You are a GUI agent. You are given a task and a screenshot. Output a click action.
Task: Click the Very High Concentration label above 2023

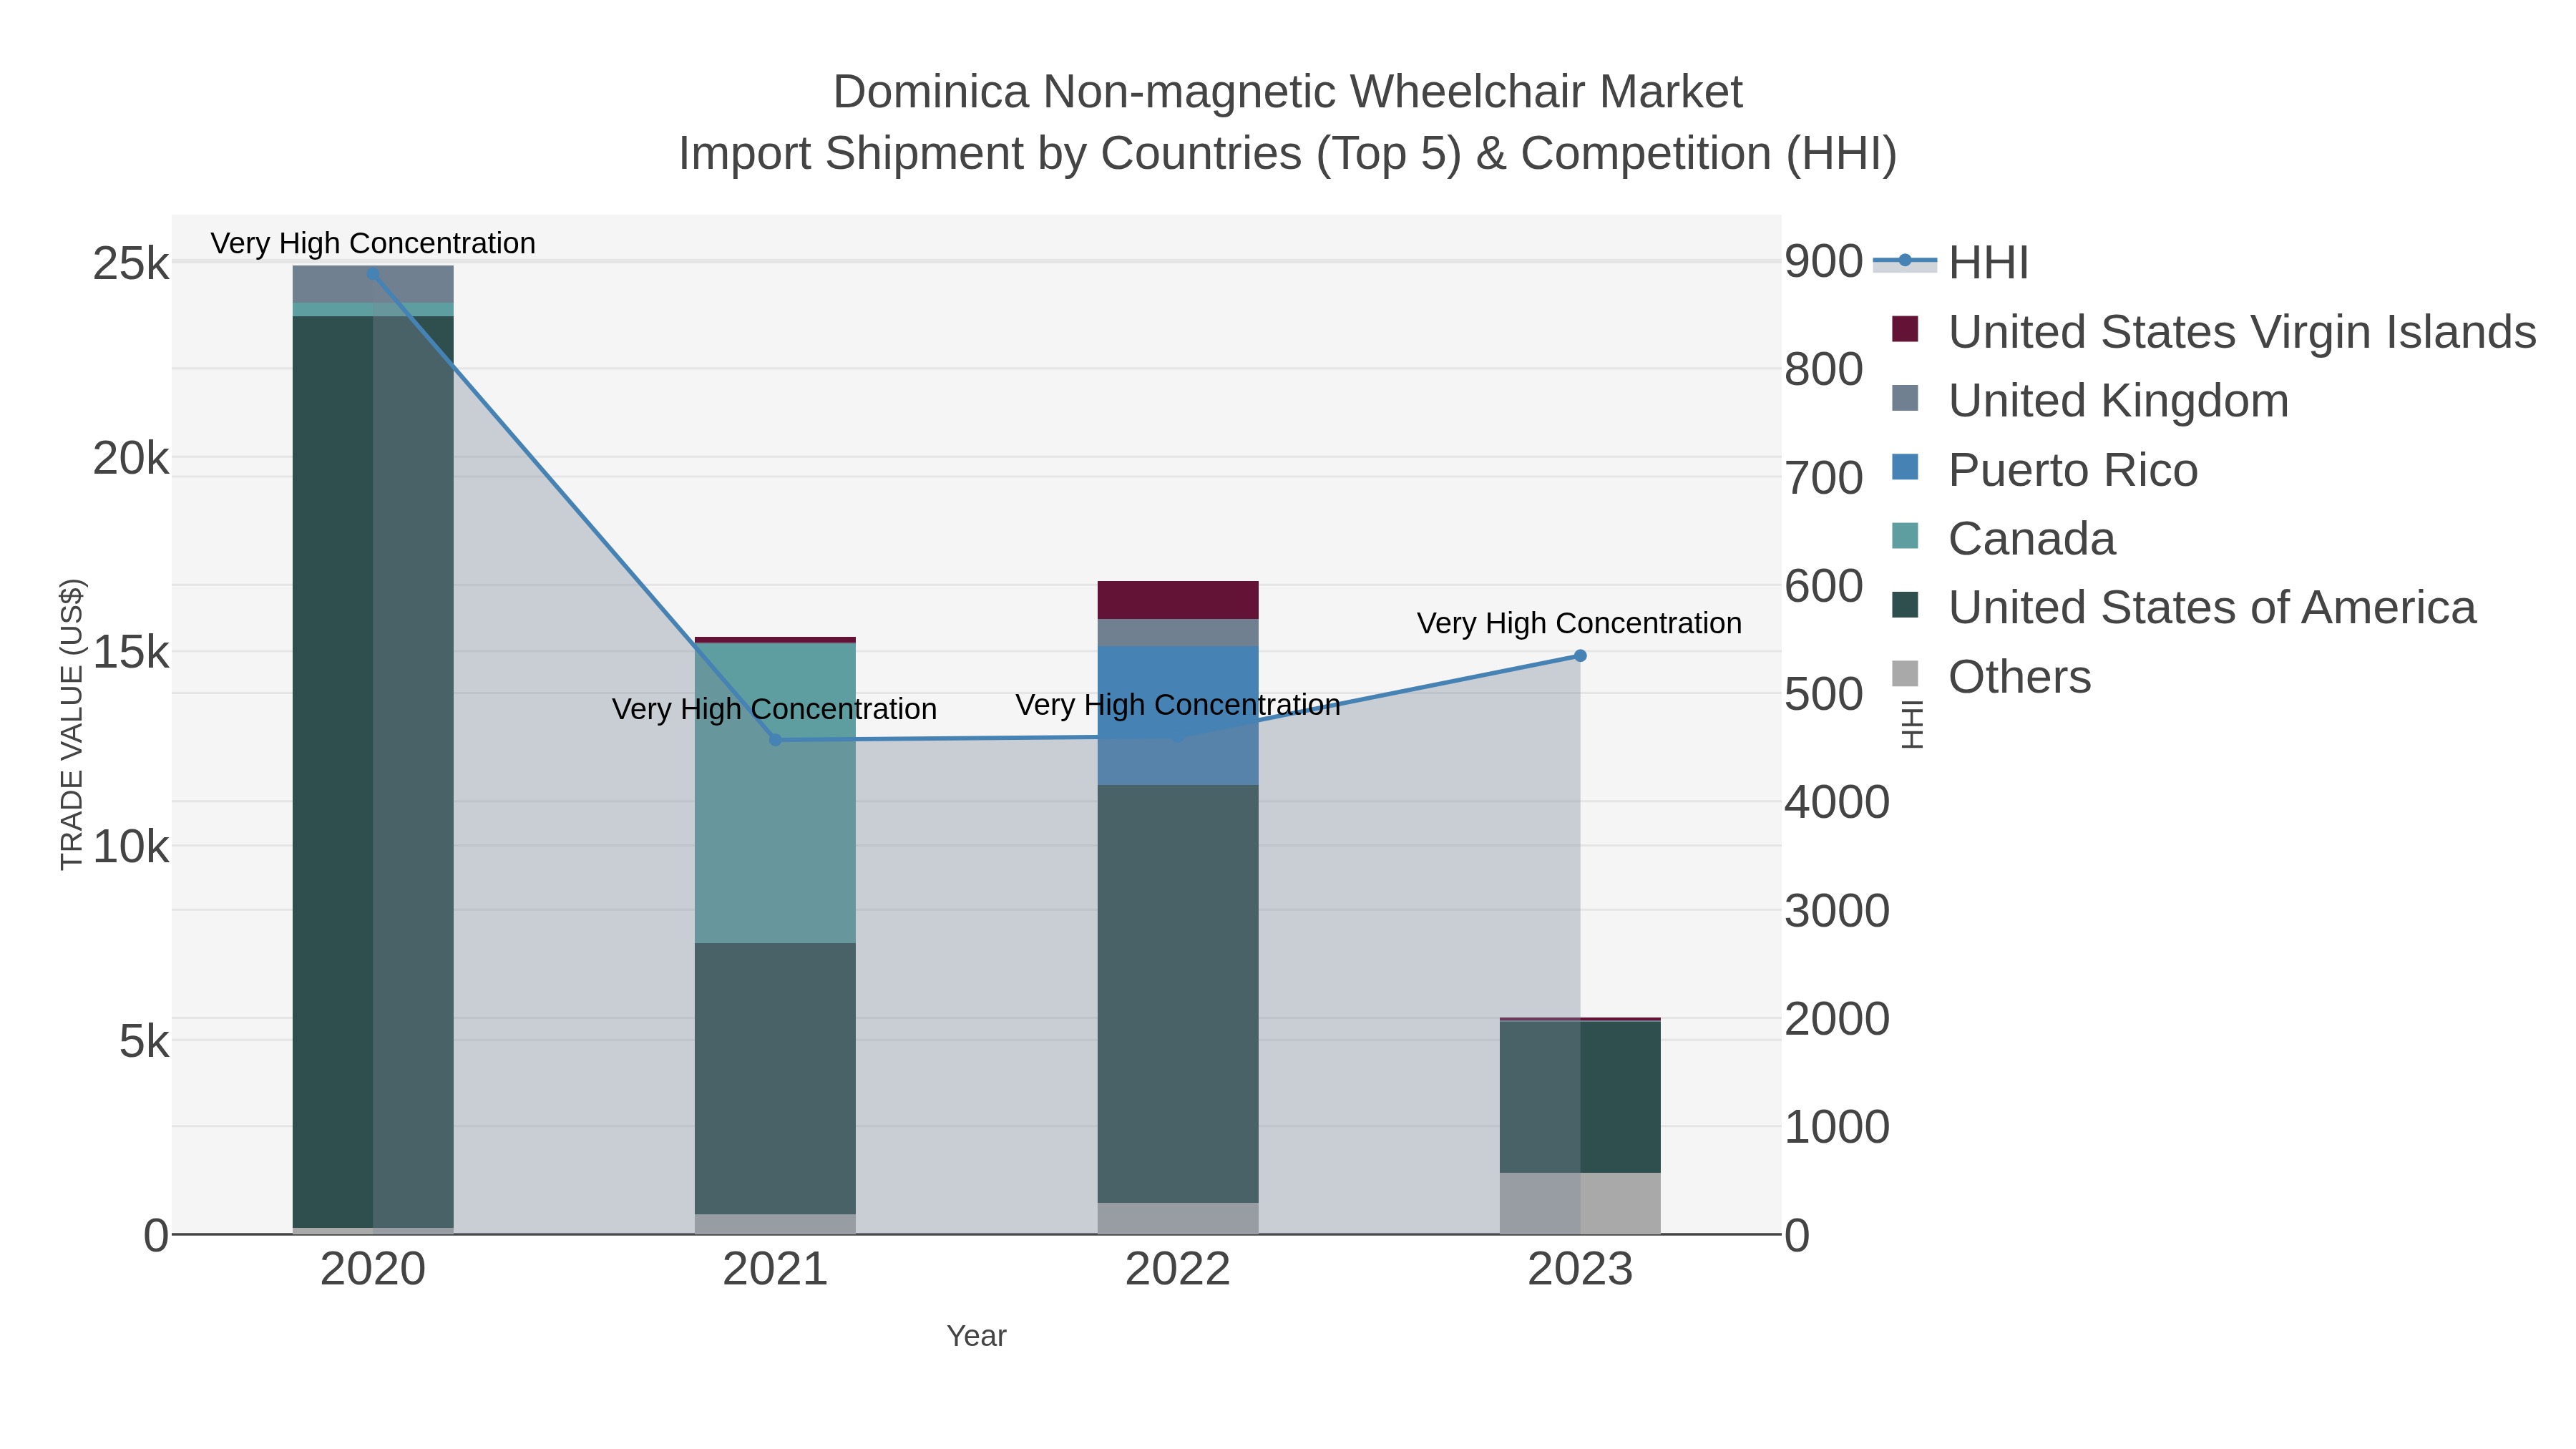click(1579, 623)
